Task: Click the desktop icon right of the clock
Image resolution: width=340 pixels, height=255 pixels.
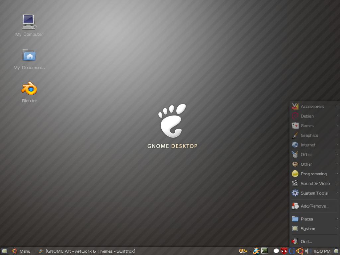Action: 336,251
